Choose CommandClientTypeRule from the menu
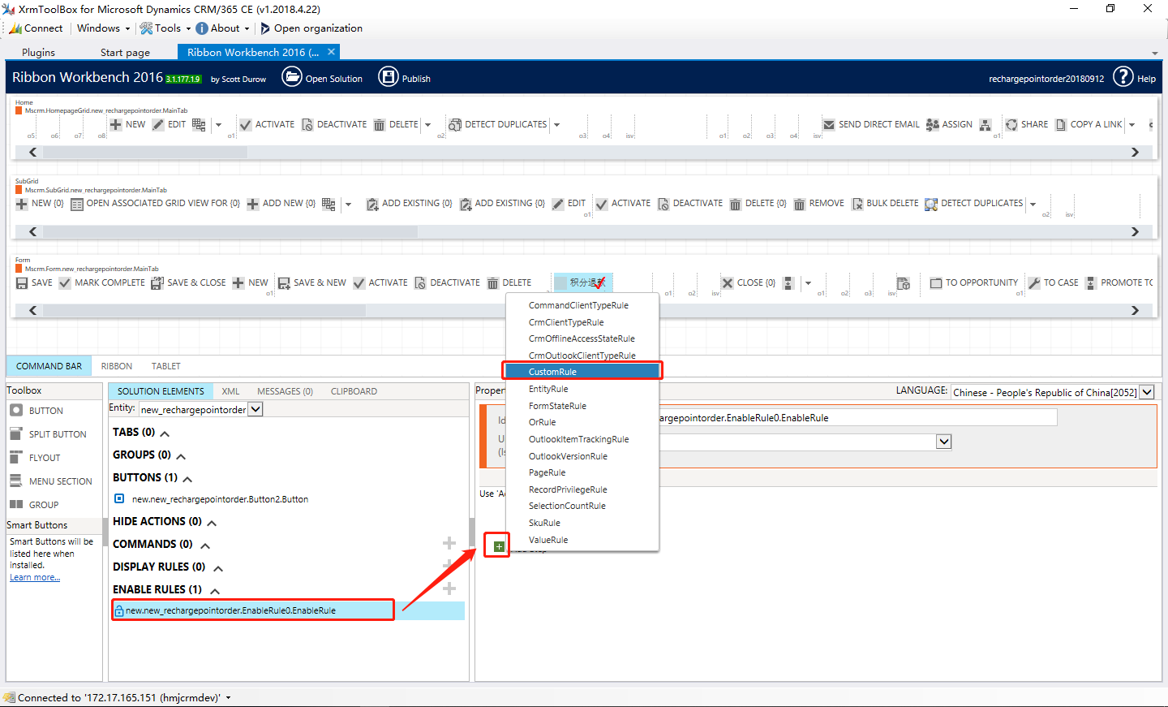Image resolution: width=1168 pixels, height=707 pixels. coord(582,305)
